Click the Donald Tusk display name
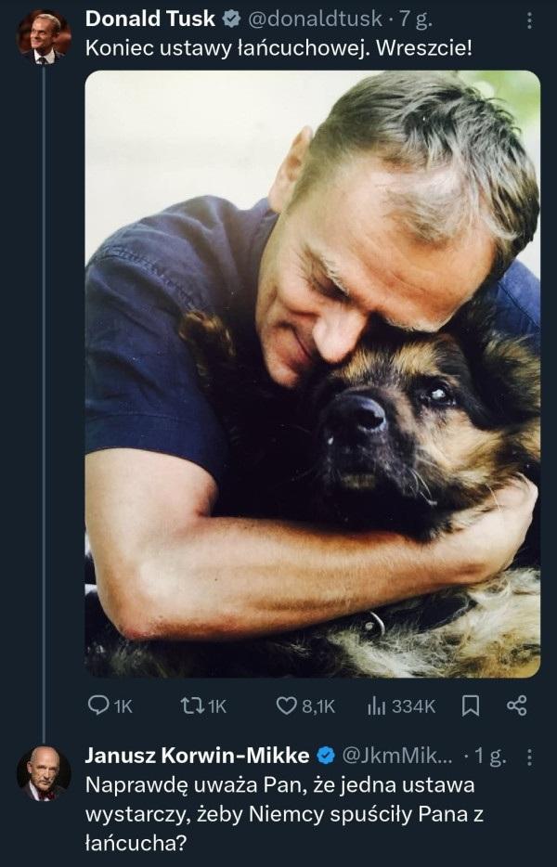This screenshot has height=867, width=557. (x=149, y=19)
